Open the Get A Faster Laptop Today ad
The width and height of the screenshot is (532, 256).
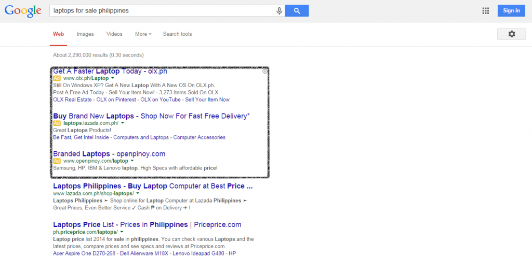110,71
